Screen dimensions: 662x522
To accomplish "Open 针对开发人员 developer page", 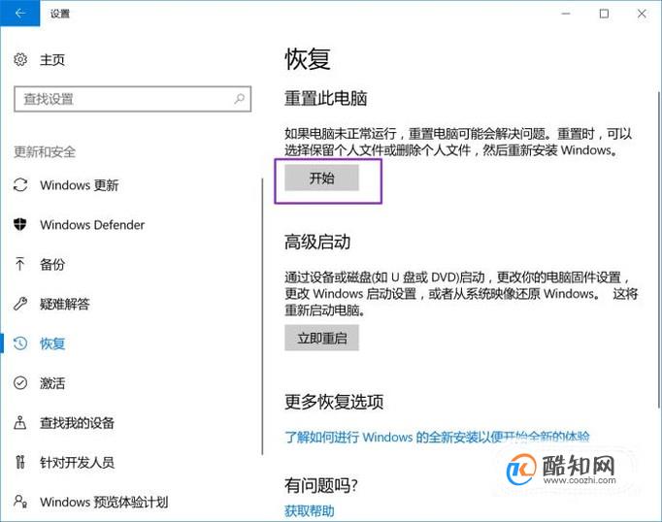I will pos(78,463).
